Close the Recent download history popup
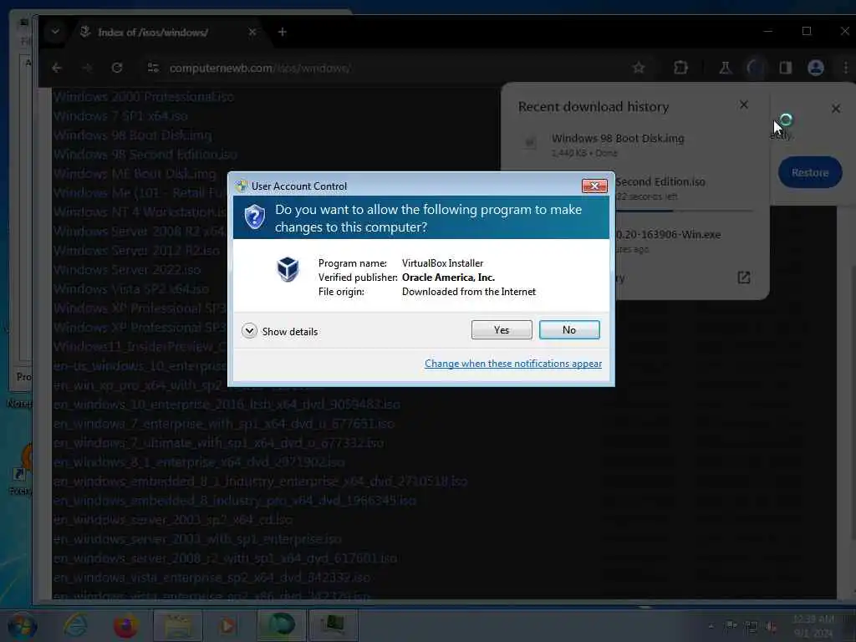Image resolution: width=856 pixels, height=642 pixels. (743, 104)
